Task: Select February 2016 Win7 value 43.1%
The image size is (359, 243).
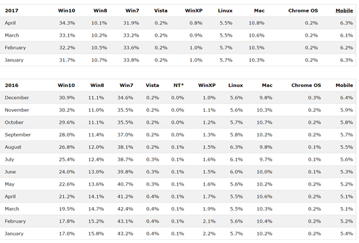Action: 125,221
